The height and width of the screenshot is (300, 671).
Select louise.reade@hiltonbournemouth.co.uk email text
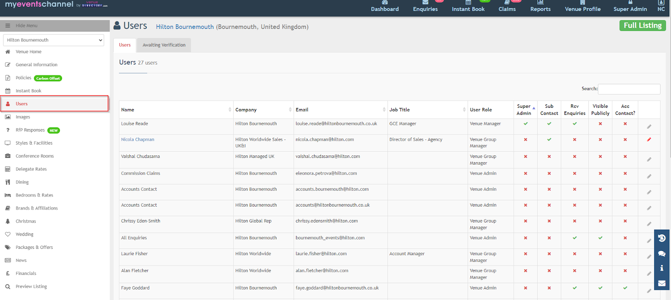pyautogui.click(x=336, y=124)
